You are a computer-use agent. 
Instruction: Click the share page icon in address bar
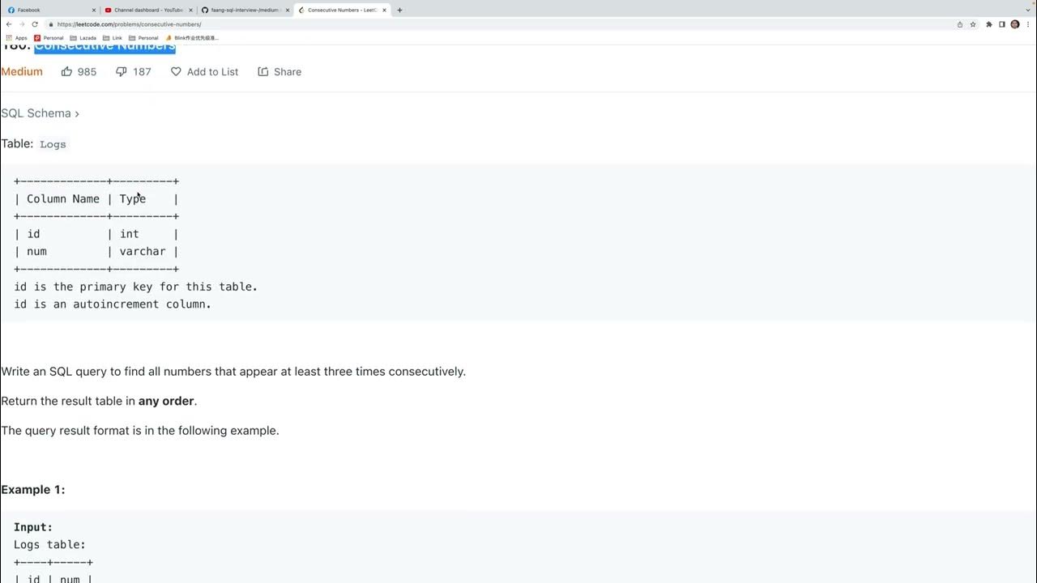960,24
